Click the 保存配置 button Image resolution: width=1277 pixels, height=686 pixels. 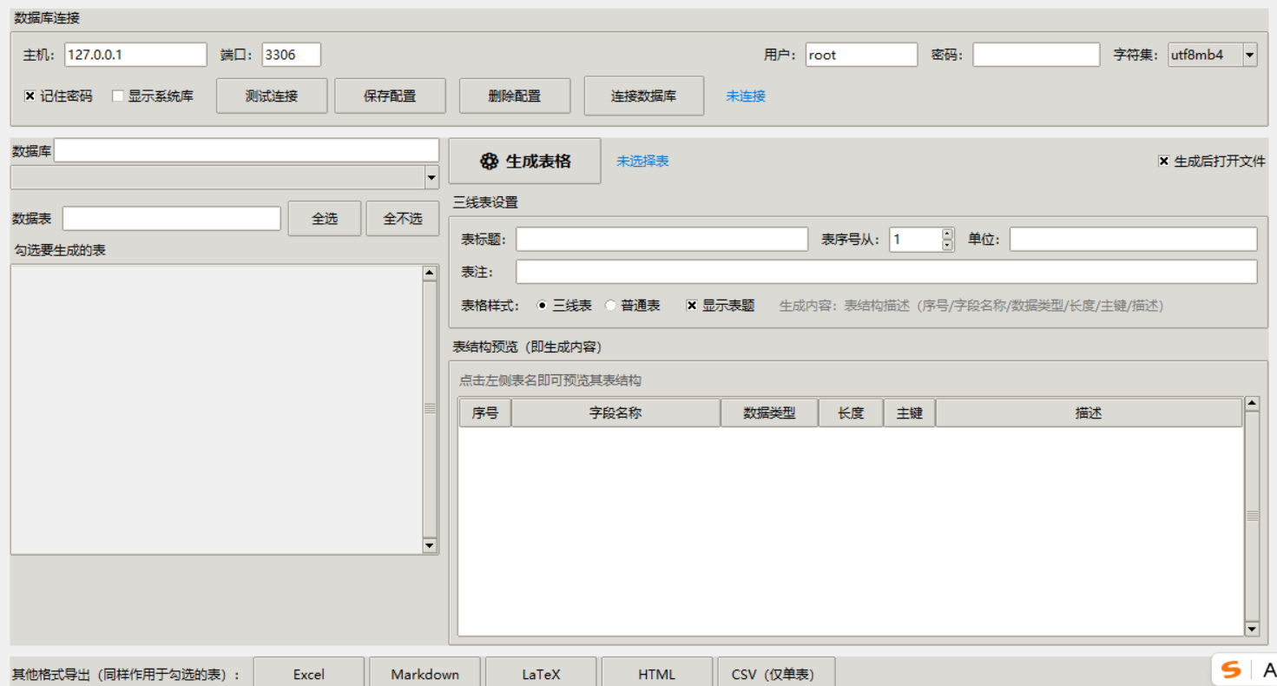click(390, 96)
